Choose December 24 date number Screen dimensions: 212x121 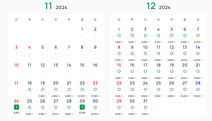(x=145, y=83)
